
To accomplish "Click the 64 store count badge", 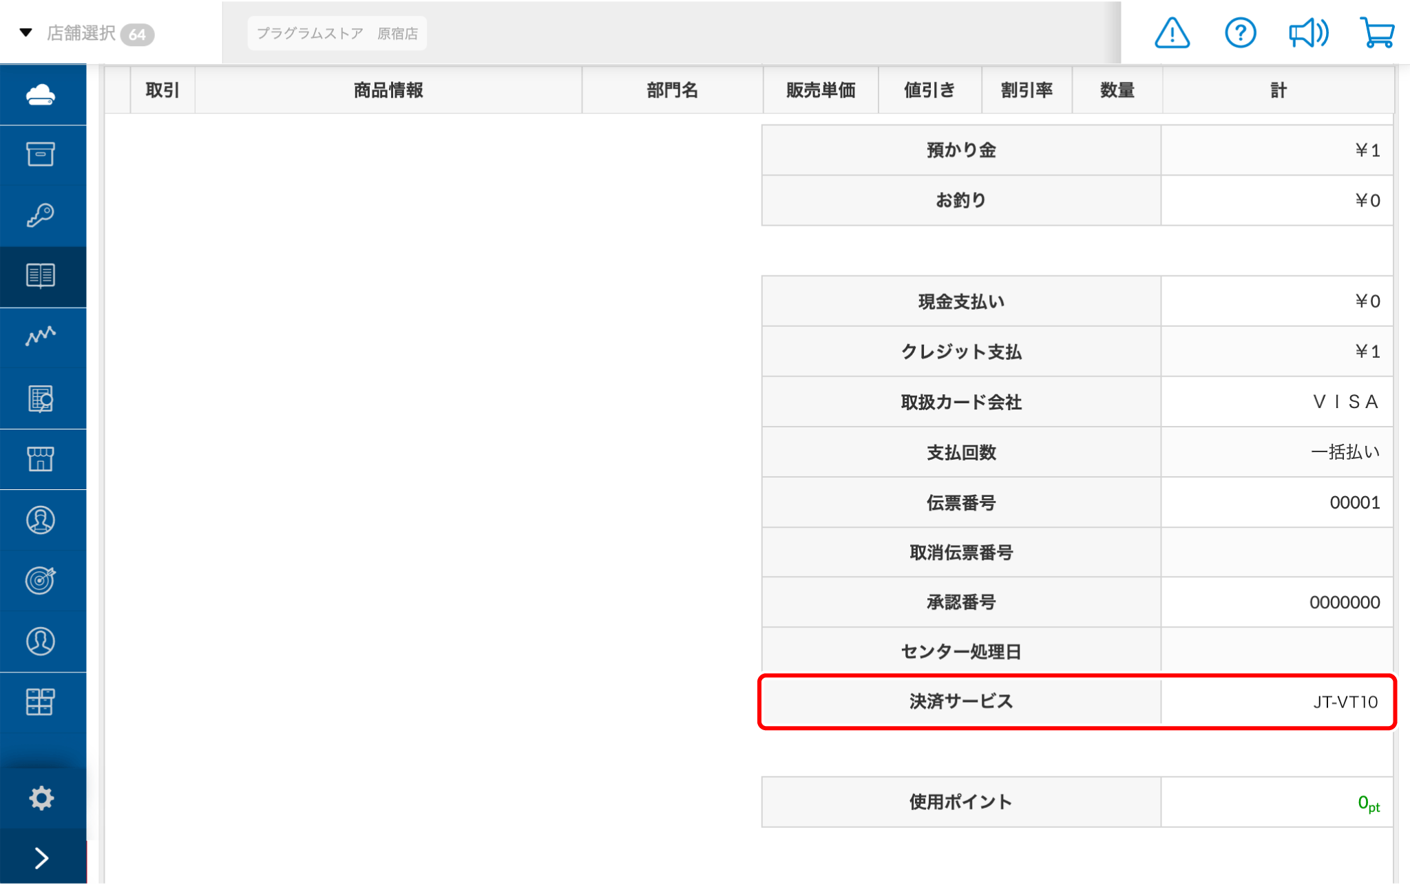I will (137, 34).
